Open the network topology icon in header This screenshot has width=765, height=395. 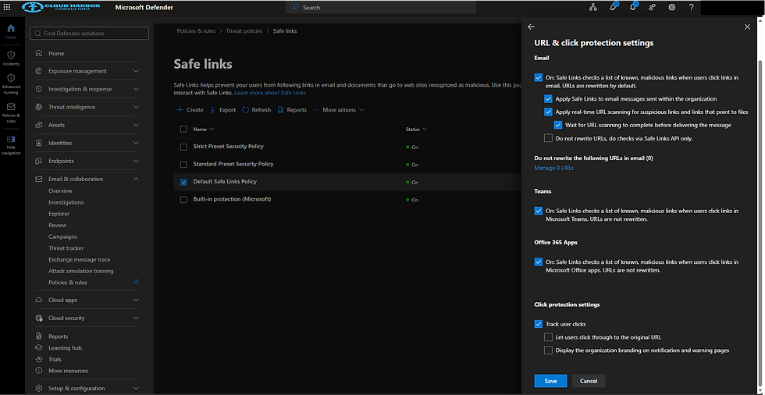click(x=592, y=7)
